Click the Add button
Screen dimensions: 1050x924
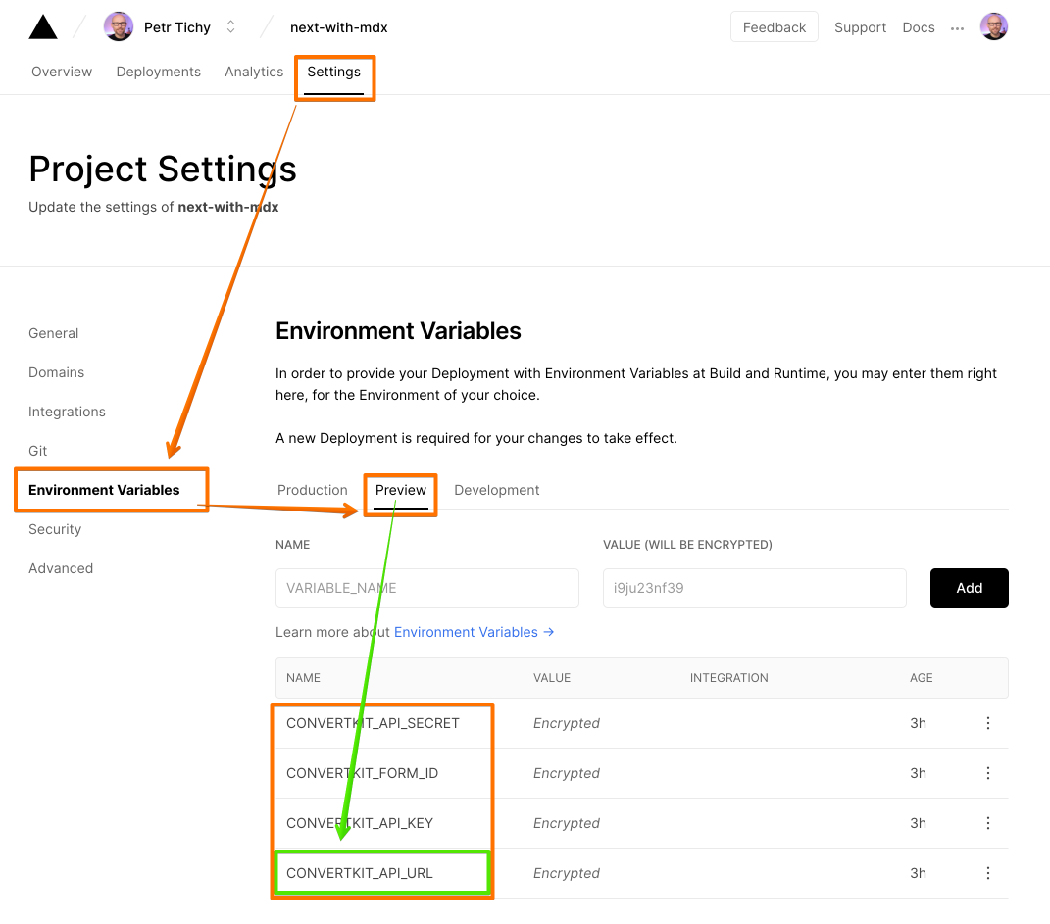(969, 588)
